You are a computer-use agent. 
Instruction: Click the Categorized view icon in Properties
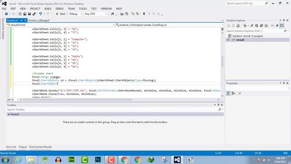[228, 93]
